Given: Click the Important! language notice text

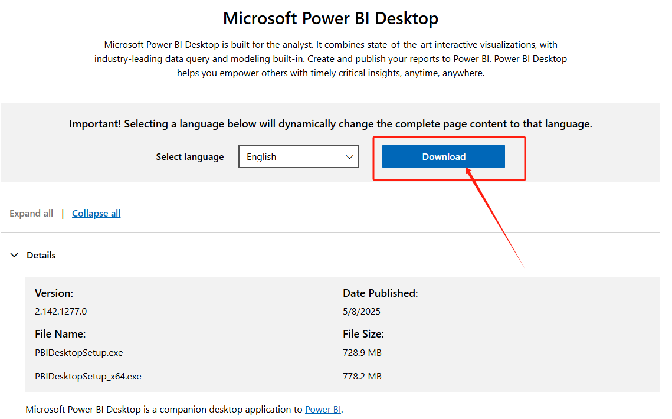Looking at the screenshot, I should click(x=330, y=124).
